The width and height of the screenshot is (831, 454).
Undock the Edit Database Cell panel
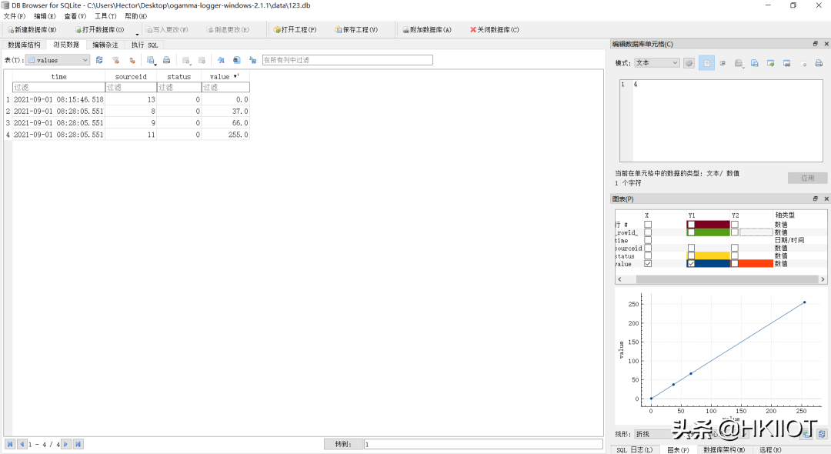815,44
